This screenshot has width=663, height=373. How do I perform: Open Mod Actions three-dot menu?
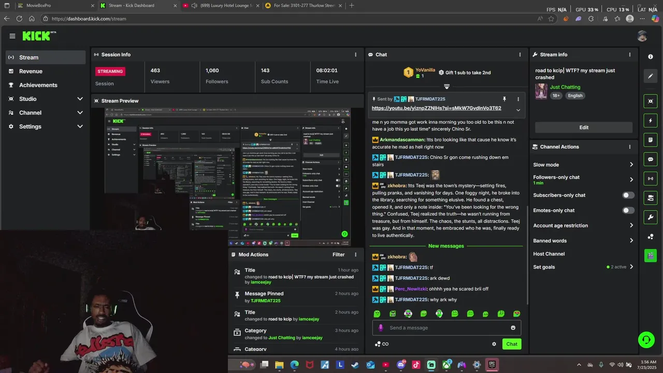click(x=355, y=254)
